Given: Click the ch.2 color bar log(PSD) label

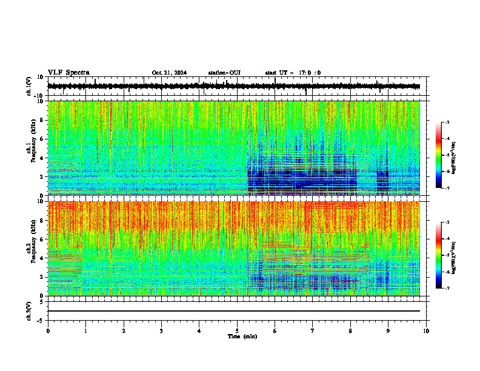Looking at the screenshot, I should click(453, 258).
